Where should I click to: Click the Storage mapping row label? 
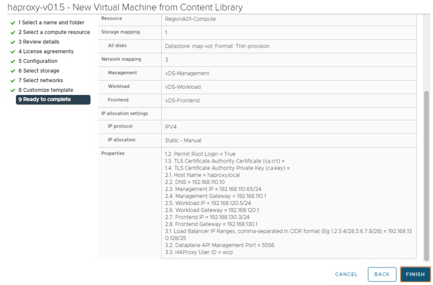[120, 32]
